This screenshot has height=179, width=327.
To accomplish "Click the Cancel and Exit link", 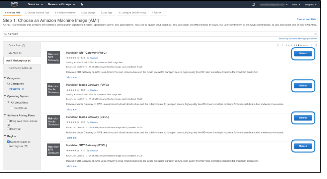I will point(306,20).
